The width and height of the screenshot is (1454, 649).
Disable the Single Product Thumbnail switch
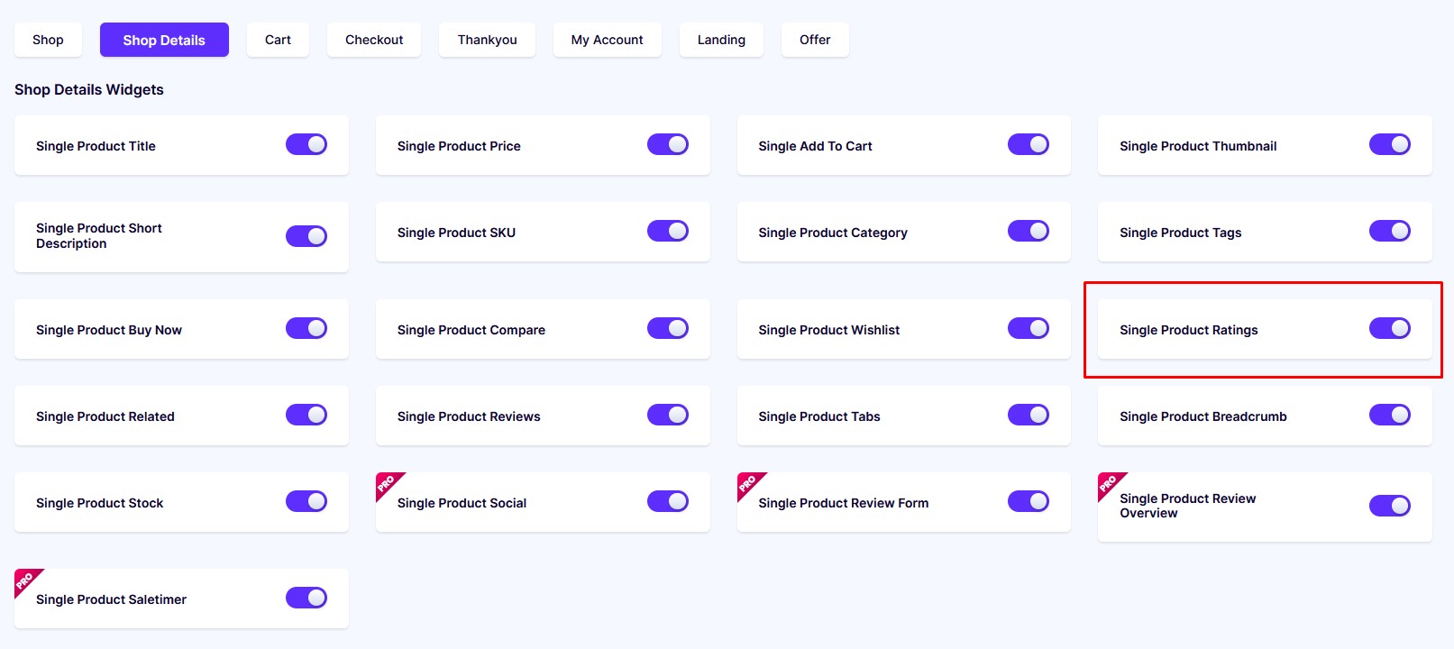tap(1390, 144)
